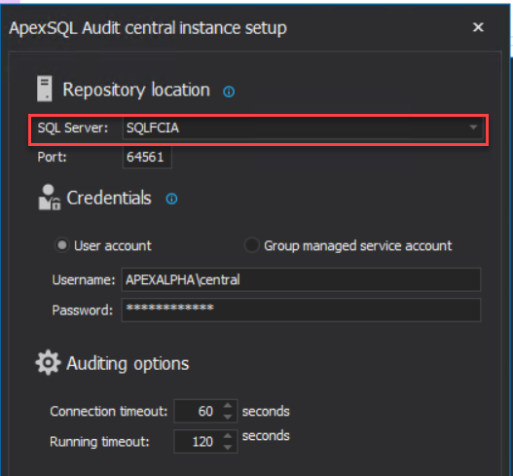Click the user lock icon beside Credentials
This screenshot has width=513, height=476.
pos(50,198)
